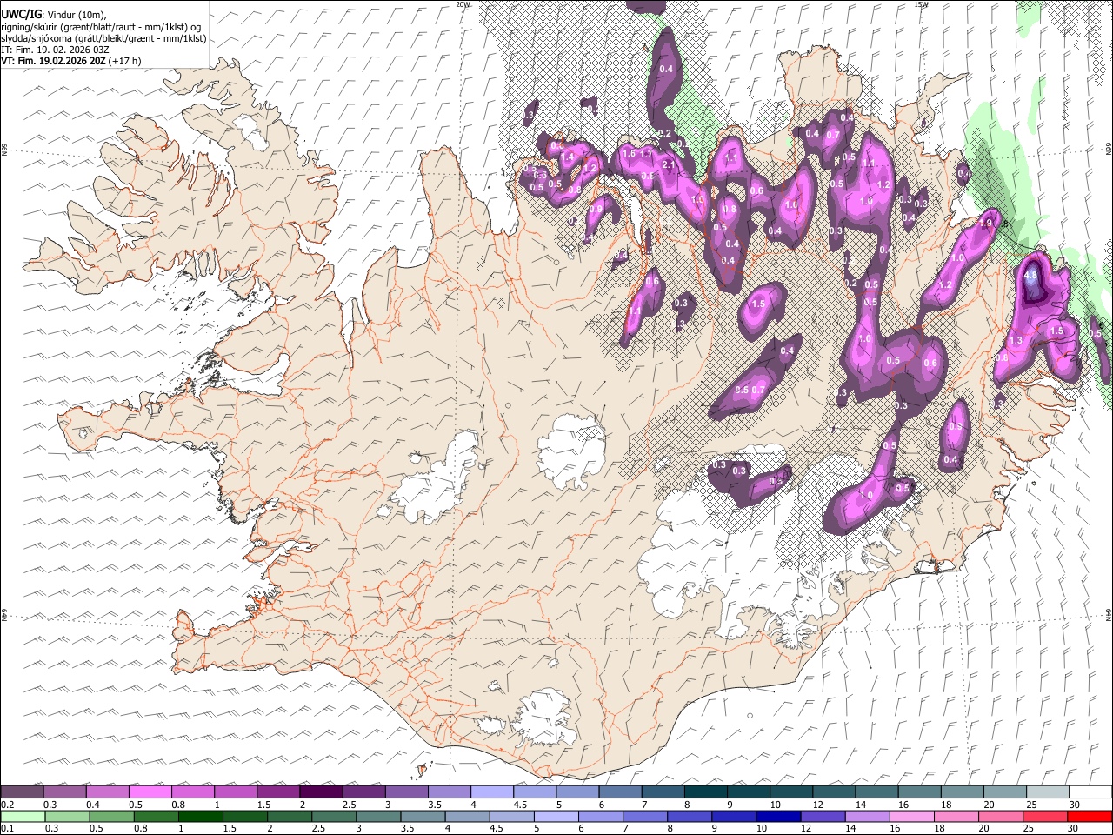Click the 'slydda/snjókoma' legend description line
1113x835 pixels.
103,38
